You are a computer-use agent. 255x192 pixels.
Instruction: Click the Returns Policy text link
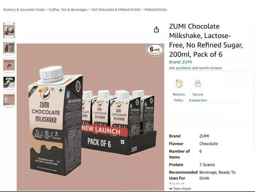tap(179, 97)
